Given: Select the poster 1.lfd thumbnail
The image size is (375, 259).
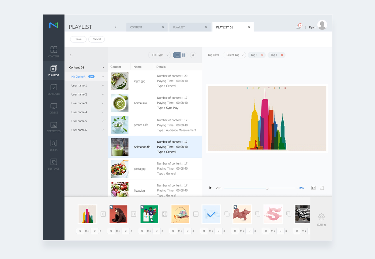Looking at the screenshot, I should (x=119, y=125).
